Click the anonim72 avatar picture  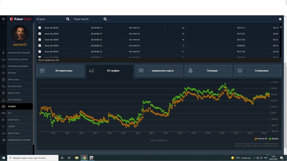[x=20, y=34]
